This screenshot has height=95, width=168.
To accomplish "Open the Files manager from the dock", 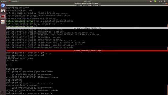I will coord(3,22).
